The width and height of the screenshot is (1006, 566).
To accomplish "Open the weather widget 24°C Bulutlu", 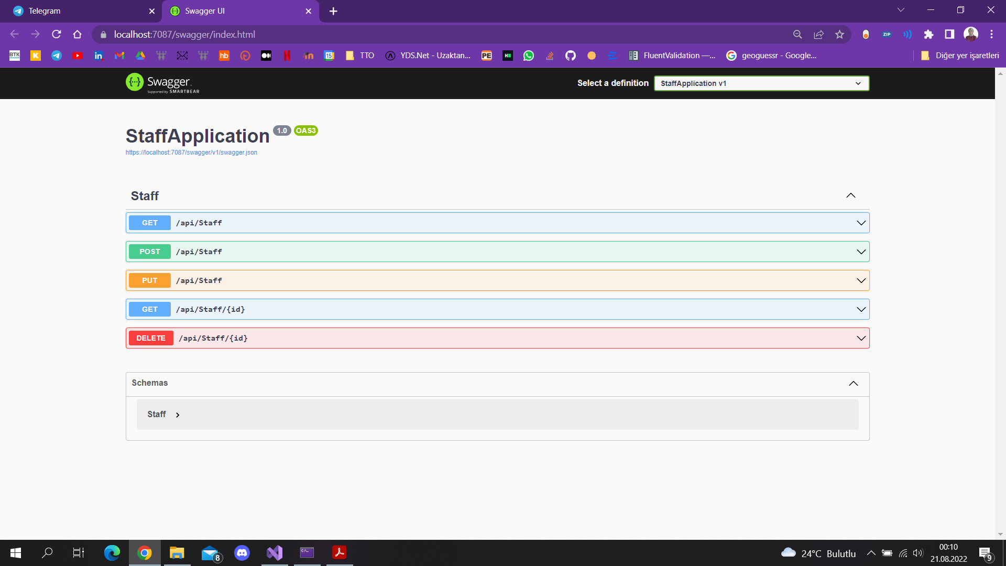I will click(818, 553).
